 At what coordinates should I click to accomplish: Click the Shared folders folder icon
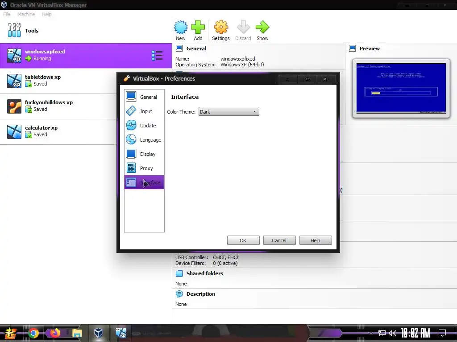[179, 273]
